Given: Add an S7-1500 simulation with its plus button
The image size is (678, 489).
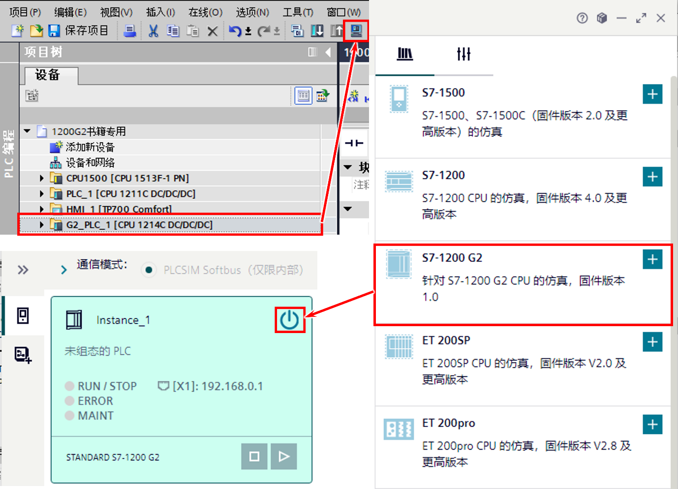Looking at the screenshot, I should point(652,94).
